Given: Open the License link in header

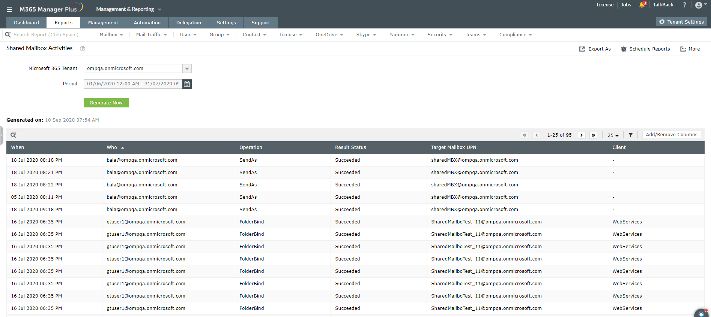Looking at the screenshot, I should click(x=605, y=5).
